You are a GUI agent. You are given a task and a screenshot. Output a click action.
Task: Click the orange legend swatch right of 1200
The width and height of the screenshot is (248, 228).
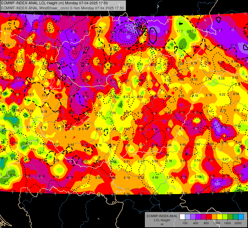[x=214, y=217]
